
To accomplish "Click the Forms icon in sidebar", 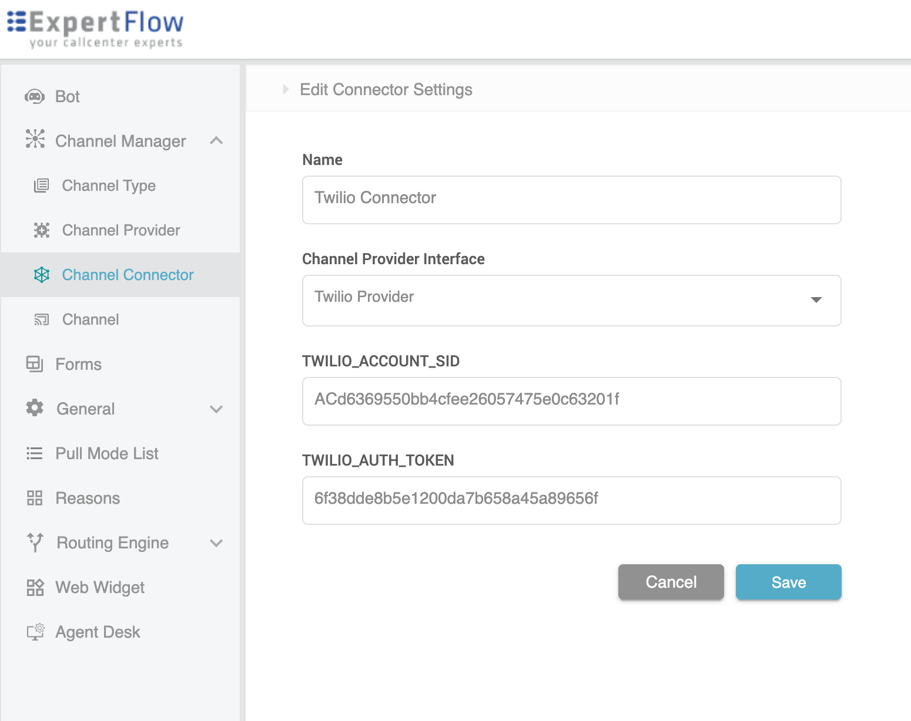I will tap(35, 364).
